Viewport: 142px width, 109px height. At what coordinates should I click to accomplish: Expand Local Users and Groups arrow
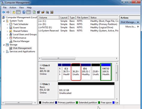[7, 34]
